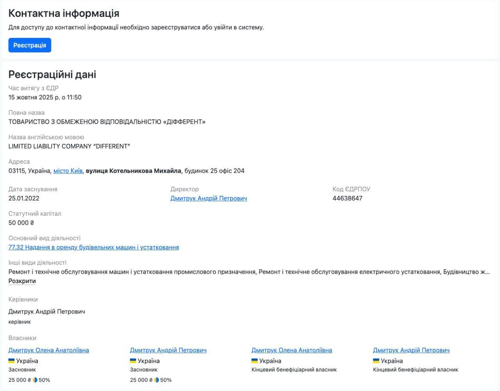Click the blue Реєстрація button

tap(30, 45)
